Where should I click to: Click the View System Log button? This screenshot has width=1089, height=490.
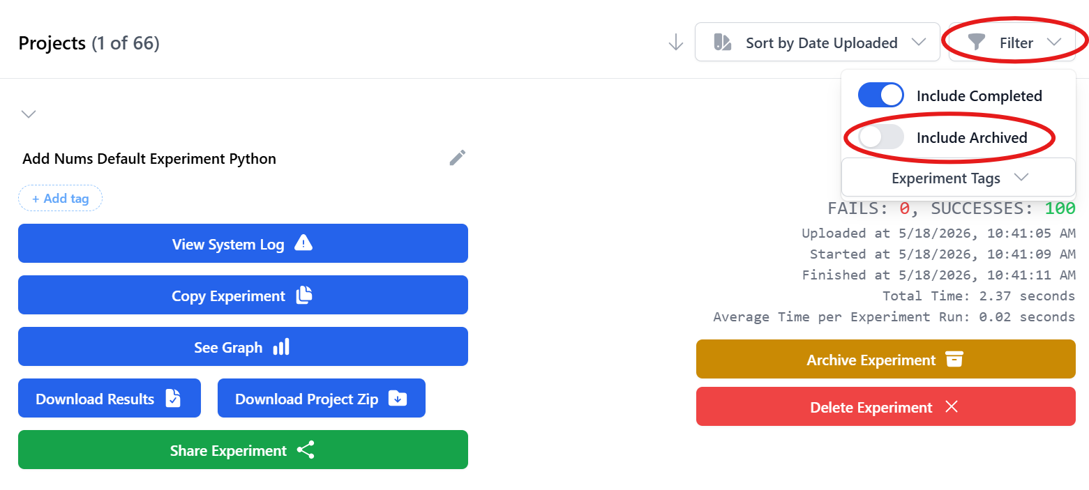click(x=243, y=243)
